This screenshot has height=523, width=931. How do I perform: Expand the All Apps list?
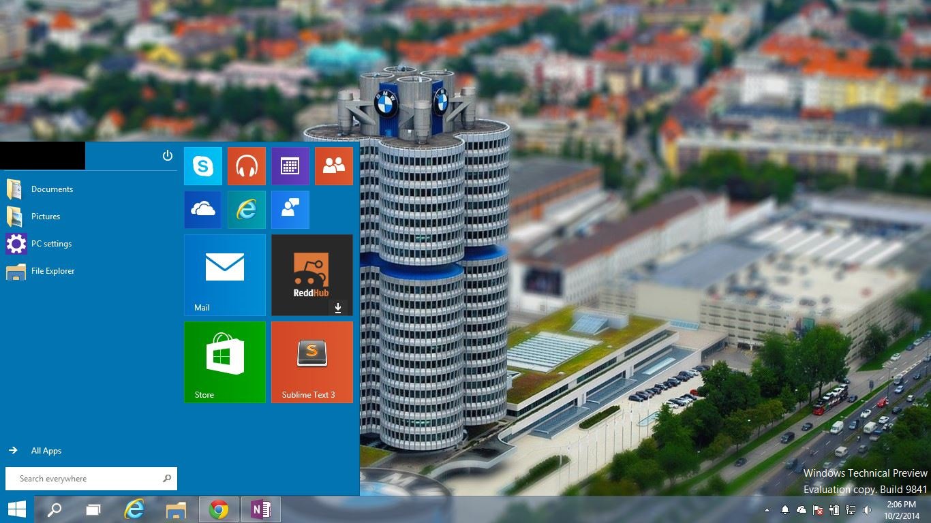(x=45, y=450)
